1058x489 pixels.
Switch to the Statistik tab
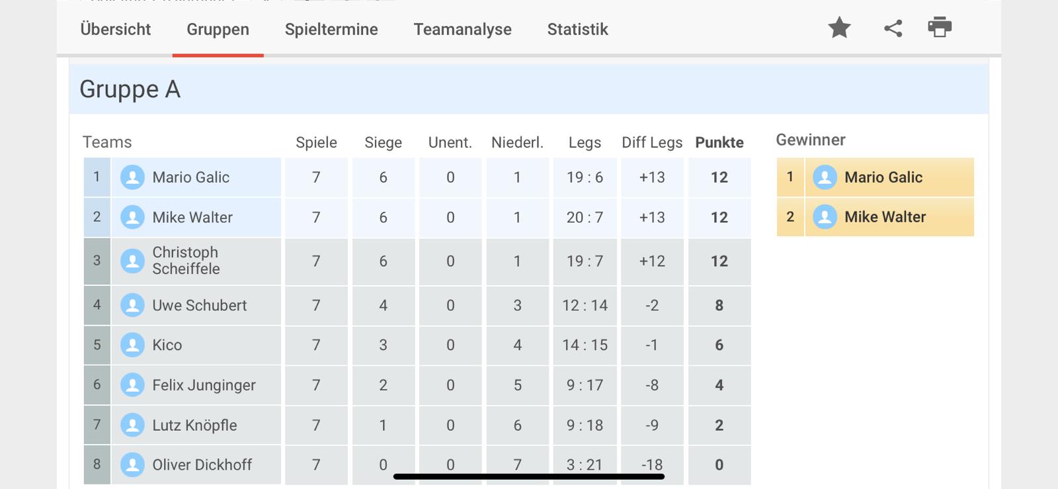[577, 29]
